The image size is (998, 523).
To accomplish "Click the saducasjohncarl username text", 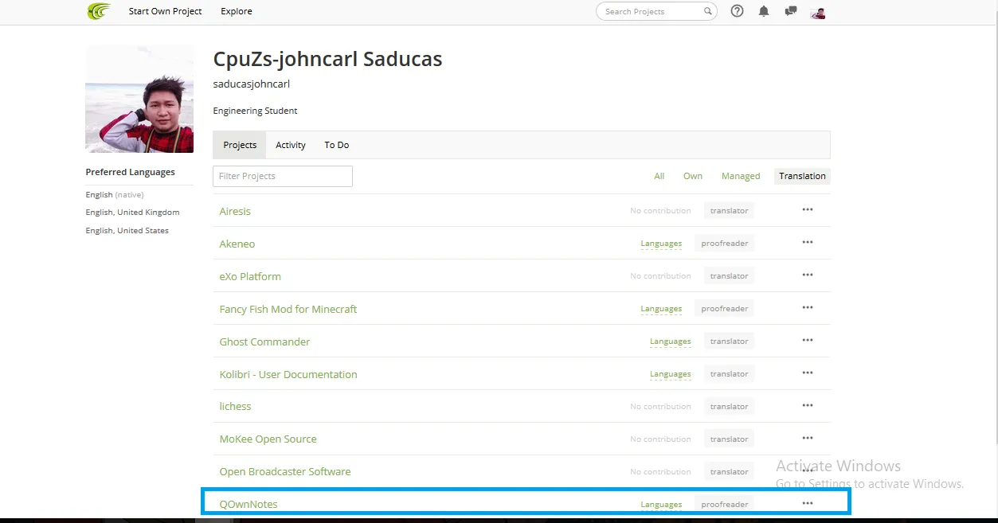I will [x=252, y=84].
